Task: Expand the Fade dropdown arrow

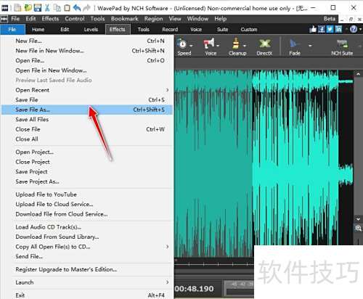Action: pyautogui.click(x=310, y=46)
